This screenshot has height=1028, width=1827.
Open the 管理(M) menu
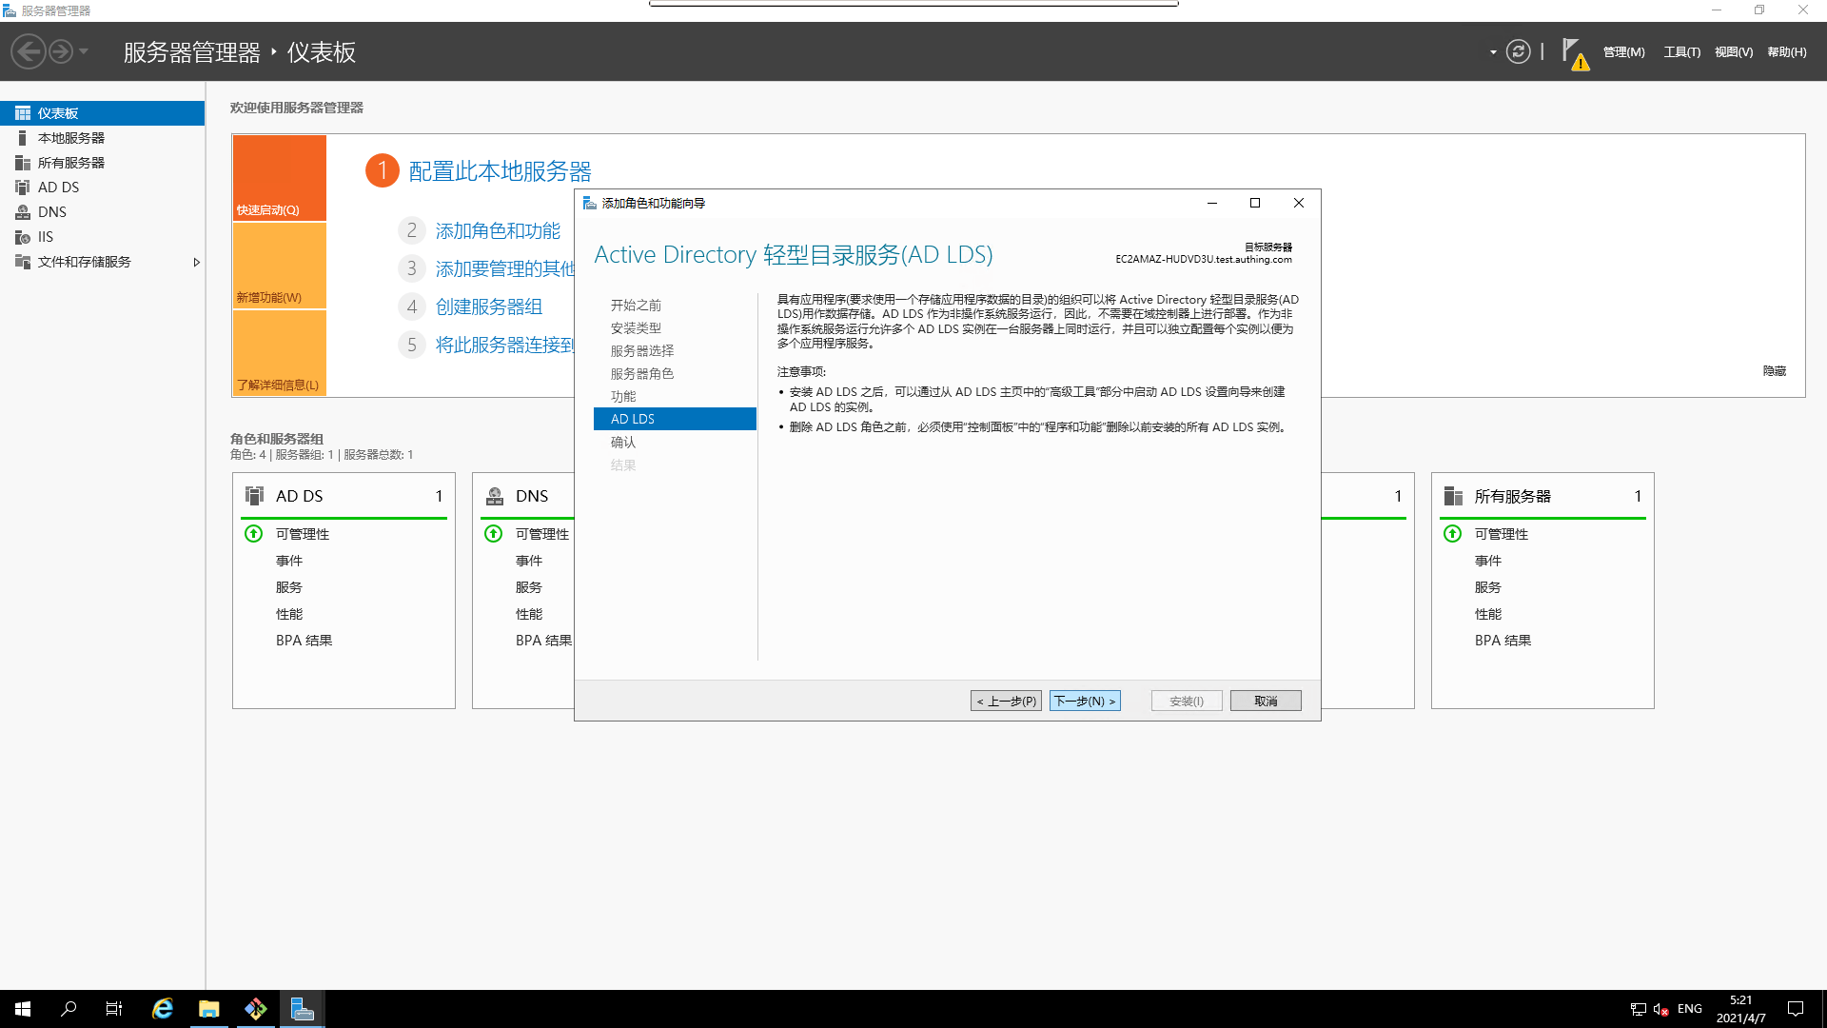pyautogui.click(x=1623, y=52)
